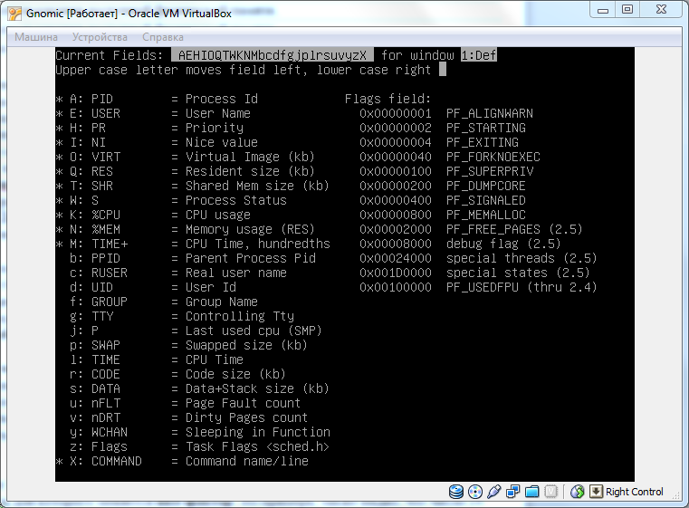Click the PF_STARTING flag name

click(x=486, y=128)
